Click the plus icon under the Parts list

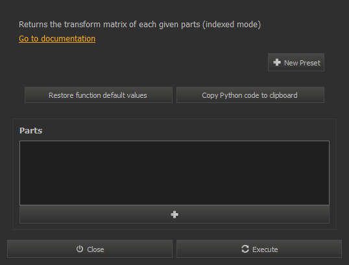(x=174, y=214)
